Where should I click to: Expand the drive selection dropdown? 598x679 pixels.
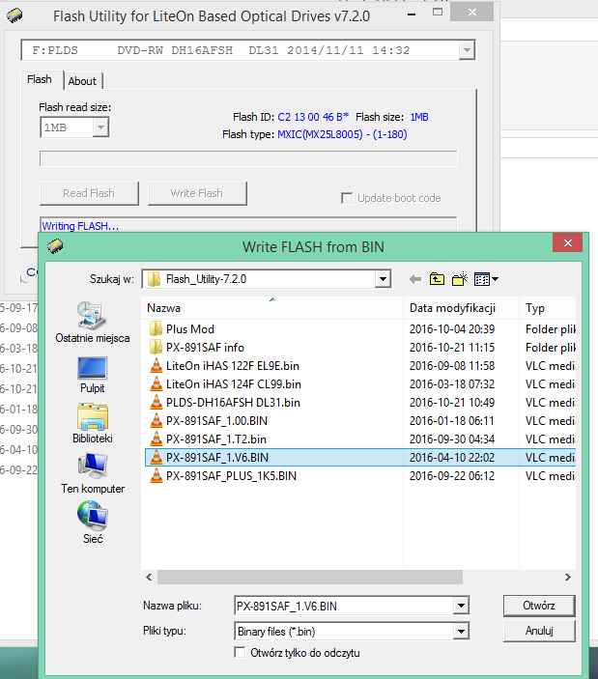coord(467,50)
